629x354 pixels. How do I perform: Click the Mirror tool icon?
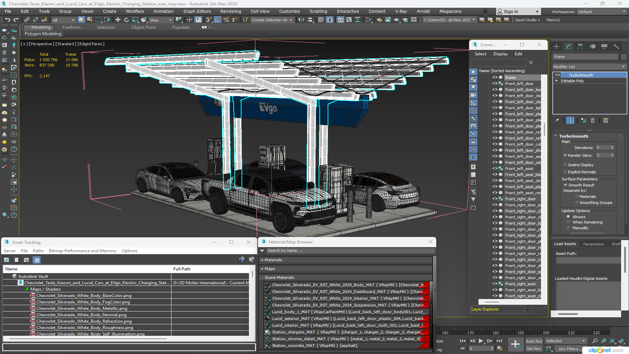301,20
